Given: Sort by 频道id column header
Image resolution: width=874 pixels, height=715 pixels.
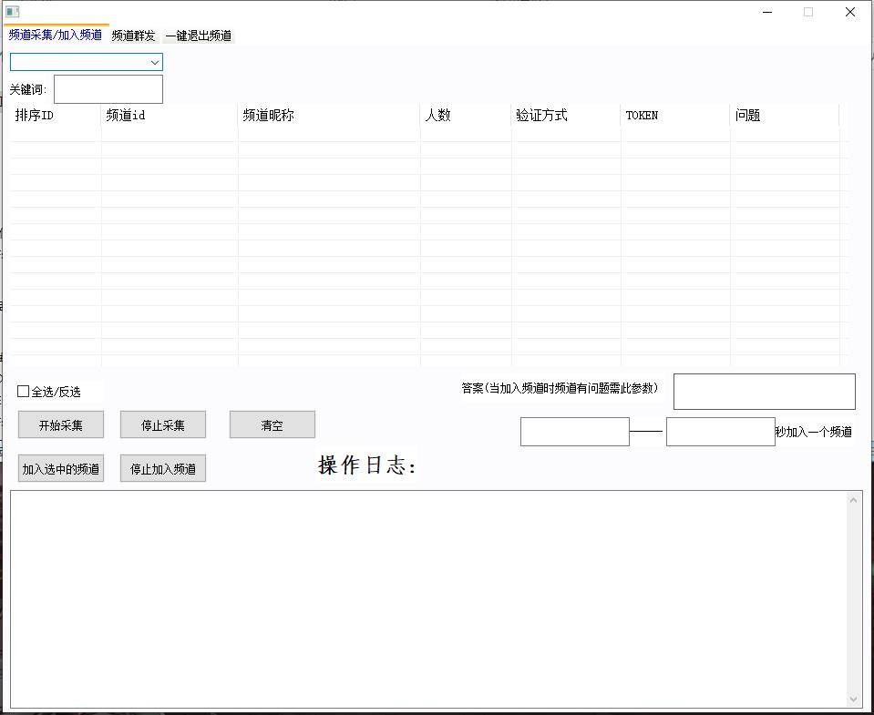Looking at the screenshot, I should tap(169, 116).
